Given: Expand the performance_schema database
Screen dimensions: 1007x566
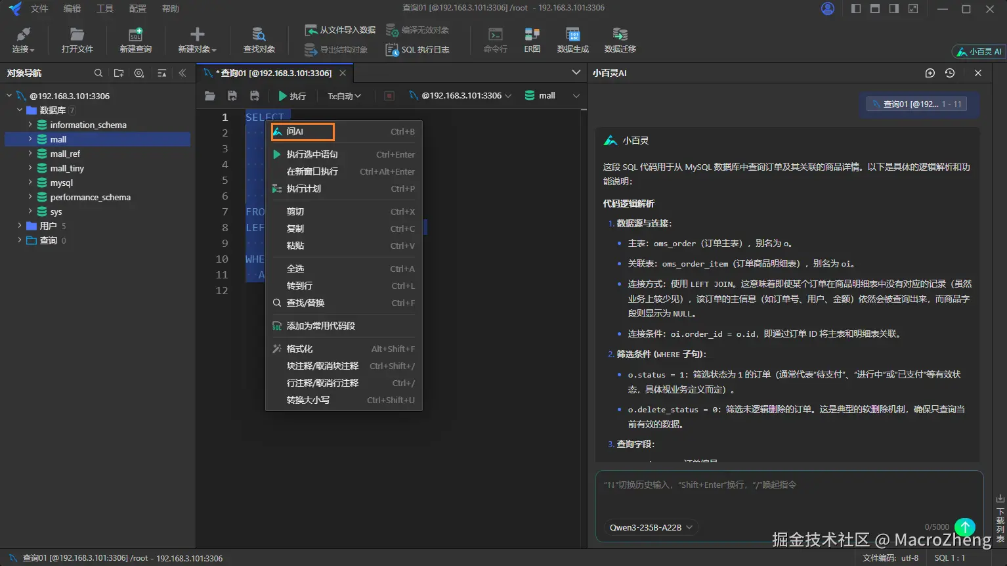Looking at the screenshot, I should pos(30,196).
